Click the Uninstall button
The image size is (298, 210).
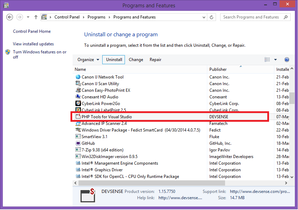click(113, 60)
